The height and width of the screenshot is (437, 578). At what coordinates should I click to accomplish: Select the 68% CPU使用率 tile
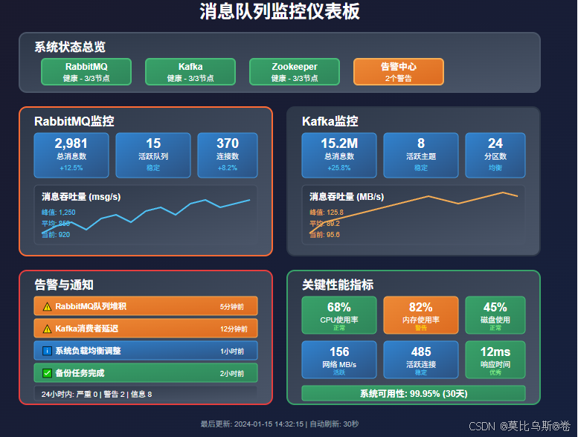[339, 316]
